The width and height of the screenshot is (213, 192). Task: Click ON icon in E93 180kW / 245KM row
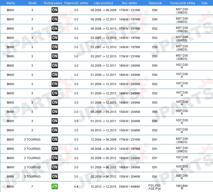[x=55, y=102]
